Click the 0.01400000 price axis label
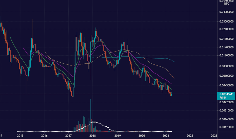 227,47
